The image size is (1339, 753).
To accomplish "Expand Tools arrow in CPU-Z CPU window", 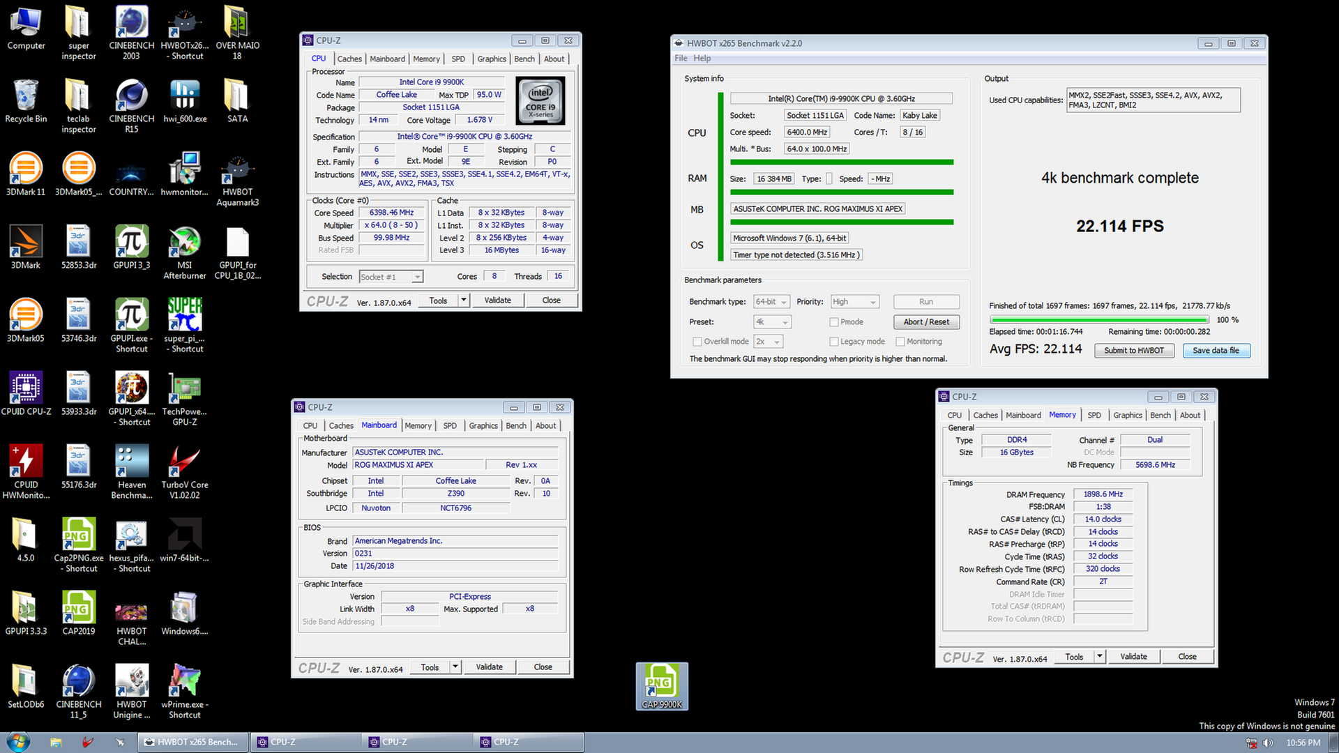I will [x=464, y=301].
